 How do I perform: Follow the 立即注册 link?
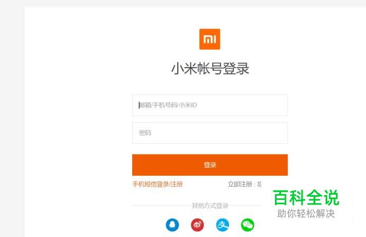(240, 184)
